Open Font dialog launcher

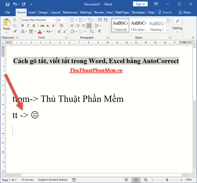pyautogui.click(x=66, y=38)
